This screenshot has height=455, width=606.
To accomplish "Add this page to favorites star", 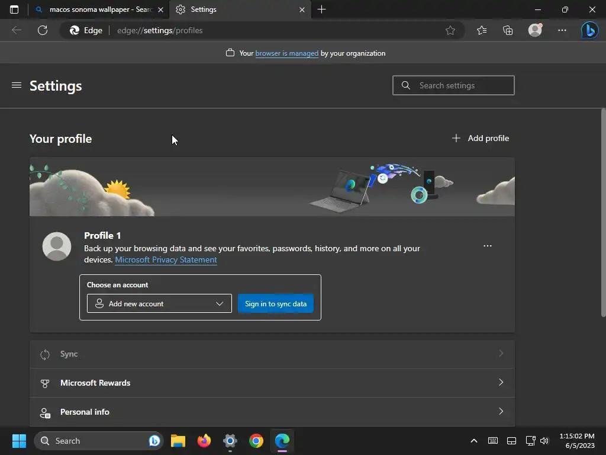I will (450, 30).
